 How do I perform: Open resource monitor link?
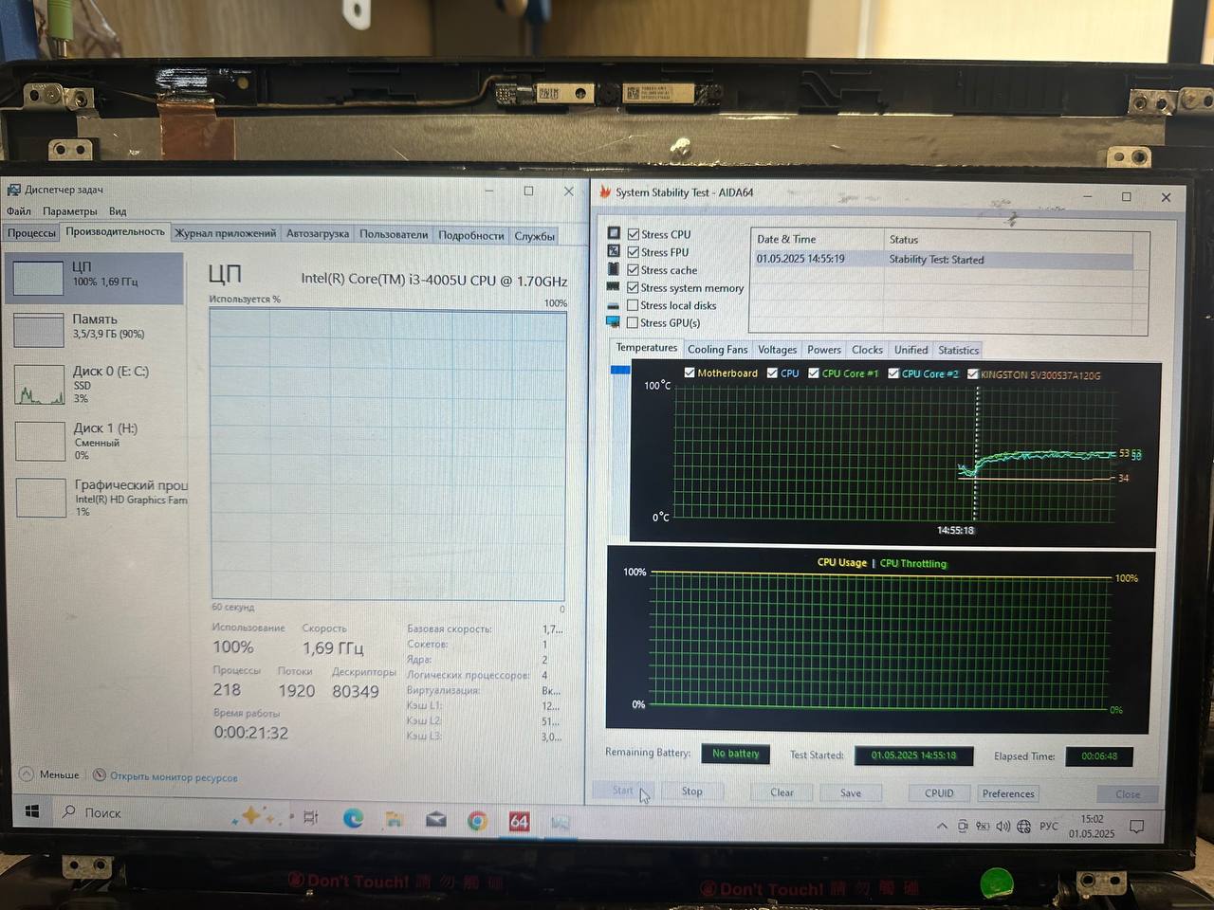173,777
